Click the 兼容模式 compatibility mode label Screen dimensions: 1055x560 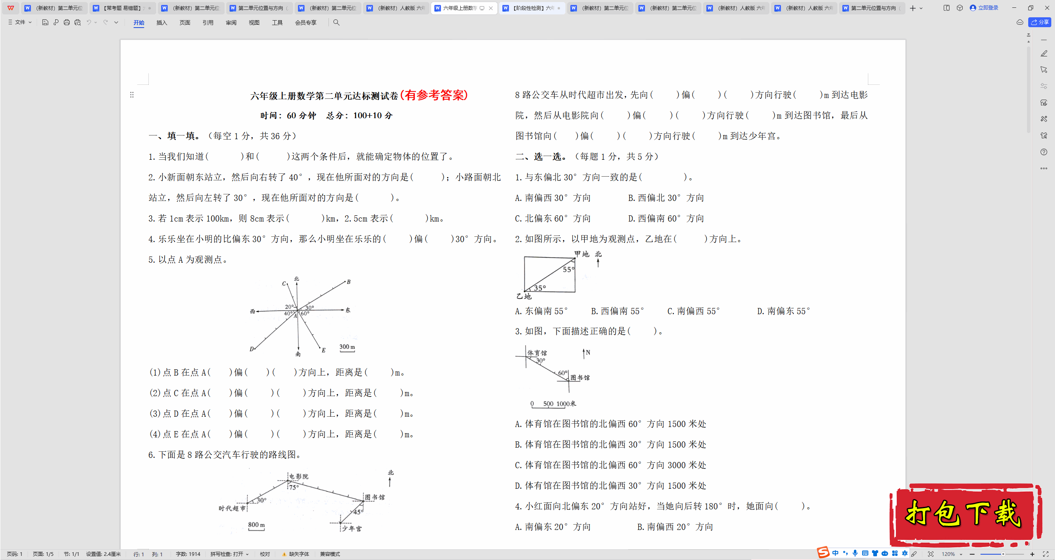click(x=330, y=554)
